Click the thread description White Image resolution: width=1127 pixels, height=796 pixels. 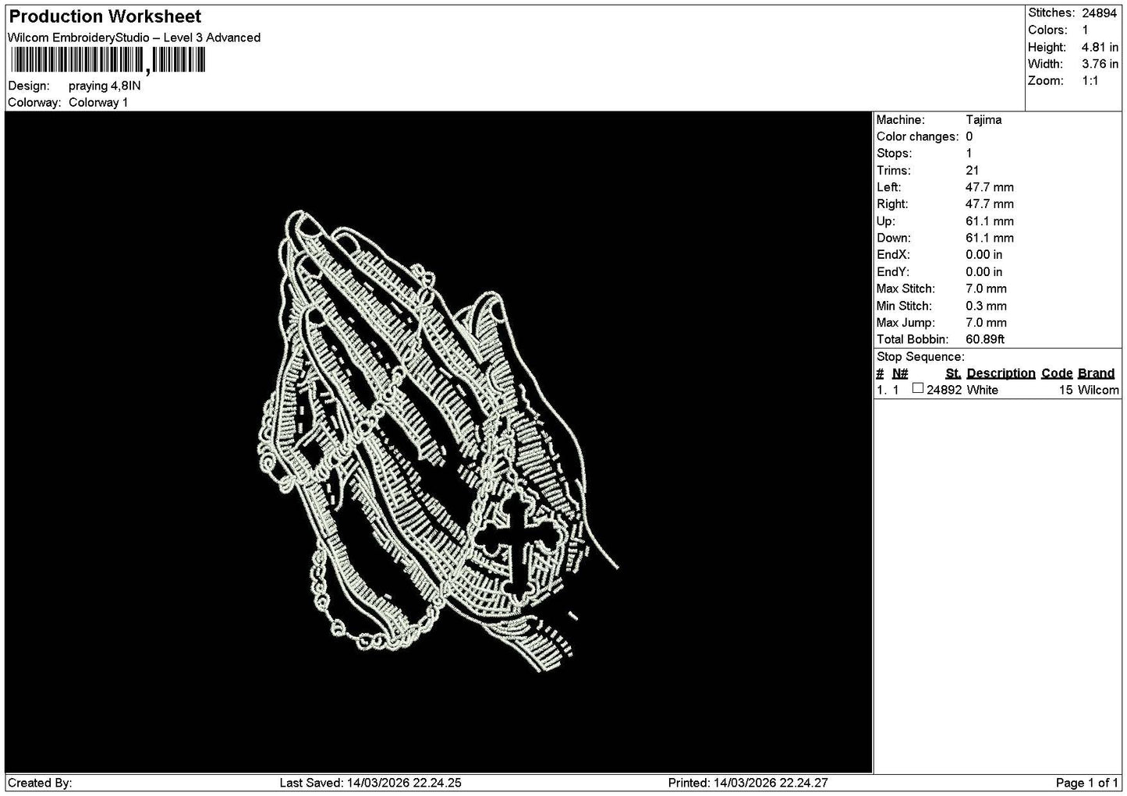[x=982, y=390]
